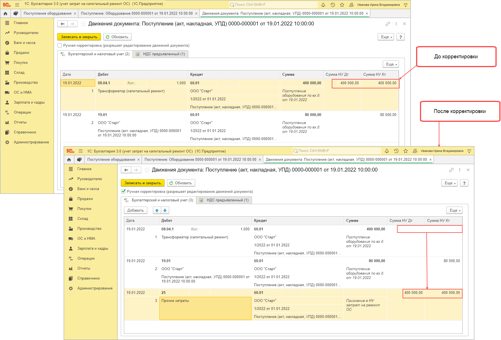This screenshot has width=501, height=340.
Task: Open three-dots more menu in back window header
Action: [396, 24]
